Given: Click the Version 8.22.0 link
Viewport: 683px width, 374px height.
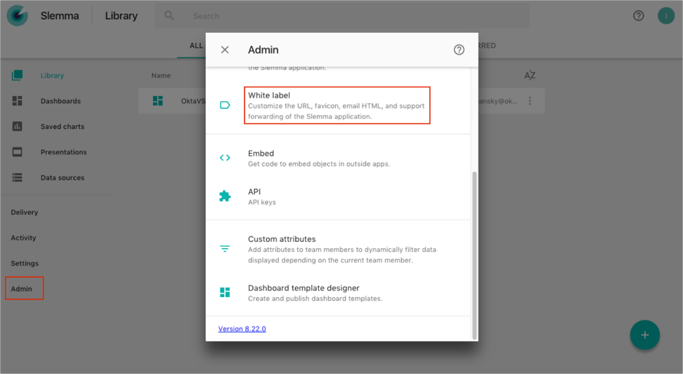Looking at the screenshot, I should tap(242, 329).
